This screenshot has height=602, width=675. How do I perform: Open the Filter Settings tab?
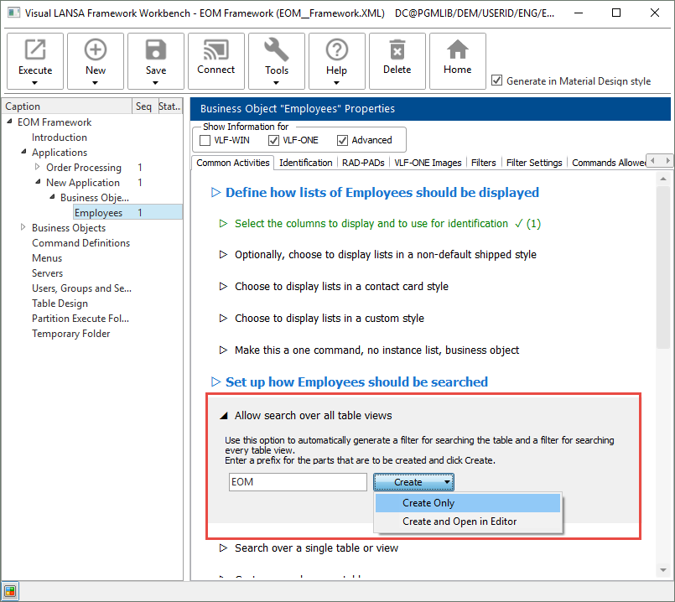point(534,163)
